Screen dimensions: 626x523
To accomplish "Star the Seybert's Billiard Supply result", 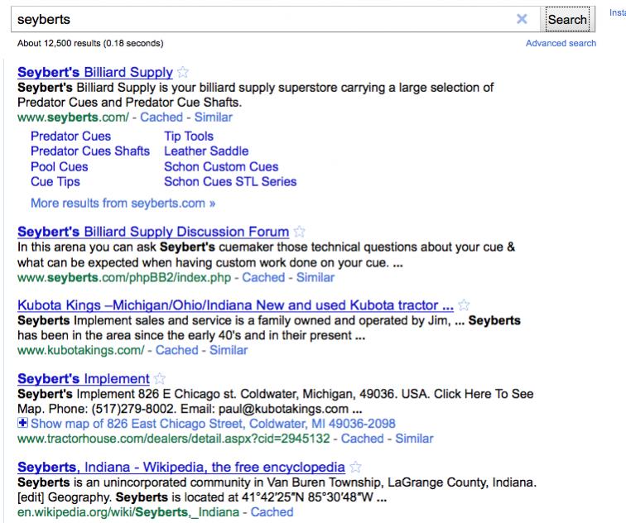I will (x=183, y=73).
